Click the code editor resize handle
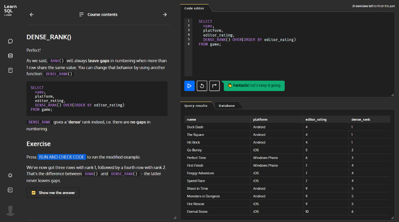Image resolution: width=399 pixels, height=222 pixels. pos(392,95)
